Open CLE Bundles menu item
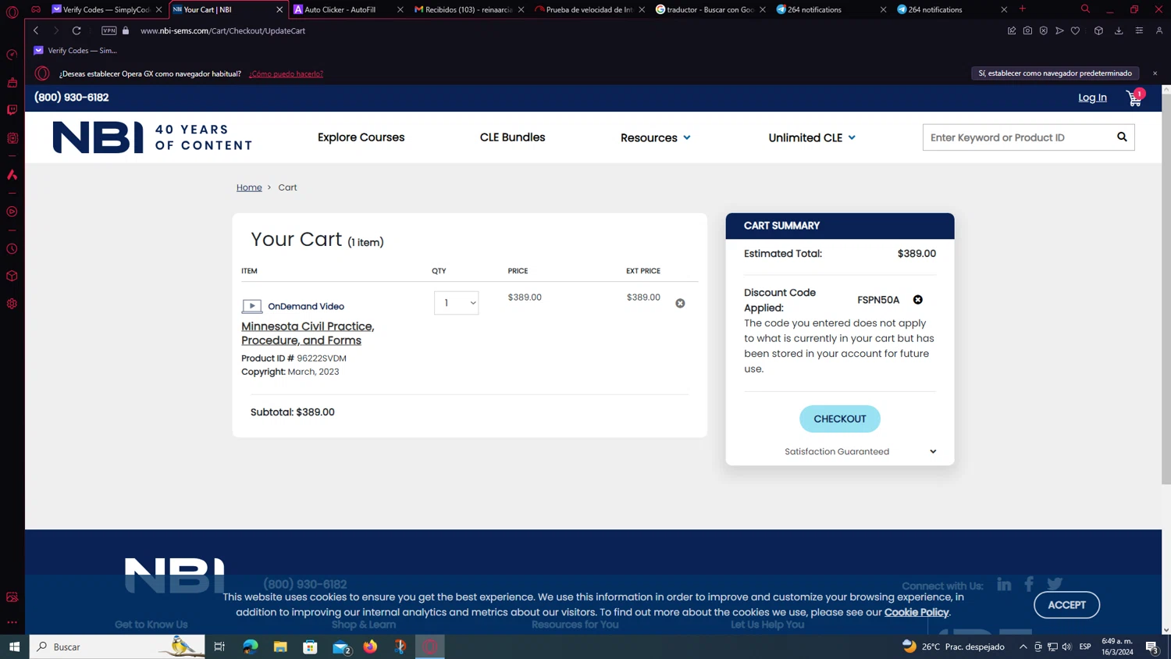 (512, 137)
